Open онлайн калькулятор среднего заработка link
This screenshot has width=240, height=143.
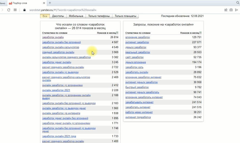click(x=66, y=57)
